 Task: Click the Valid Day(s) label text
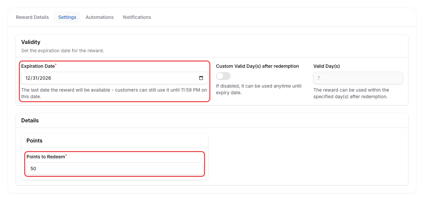(x=327, y=66)
